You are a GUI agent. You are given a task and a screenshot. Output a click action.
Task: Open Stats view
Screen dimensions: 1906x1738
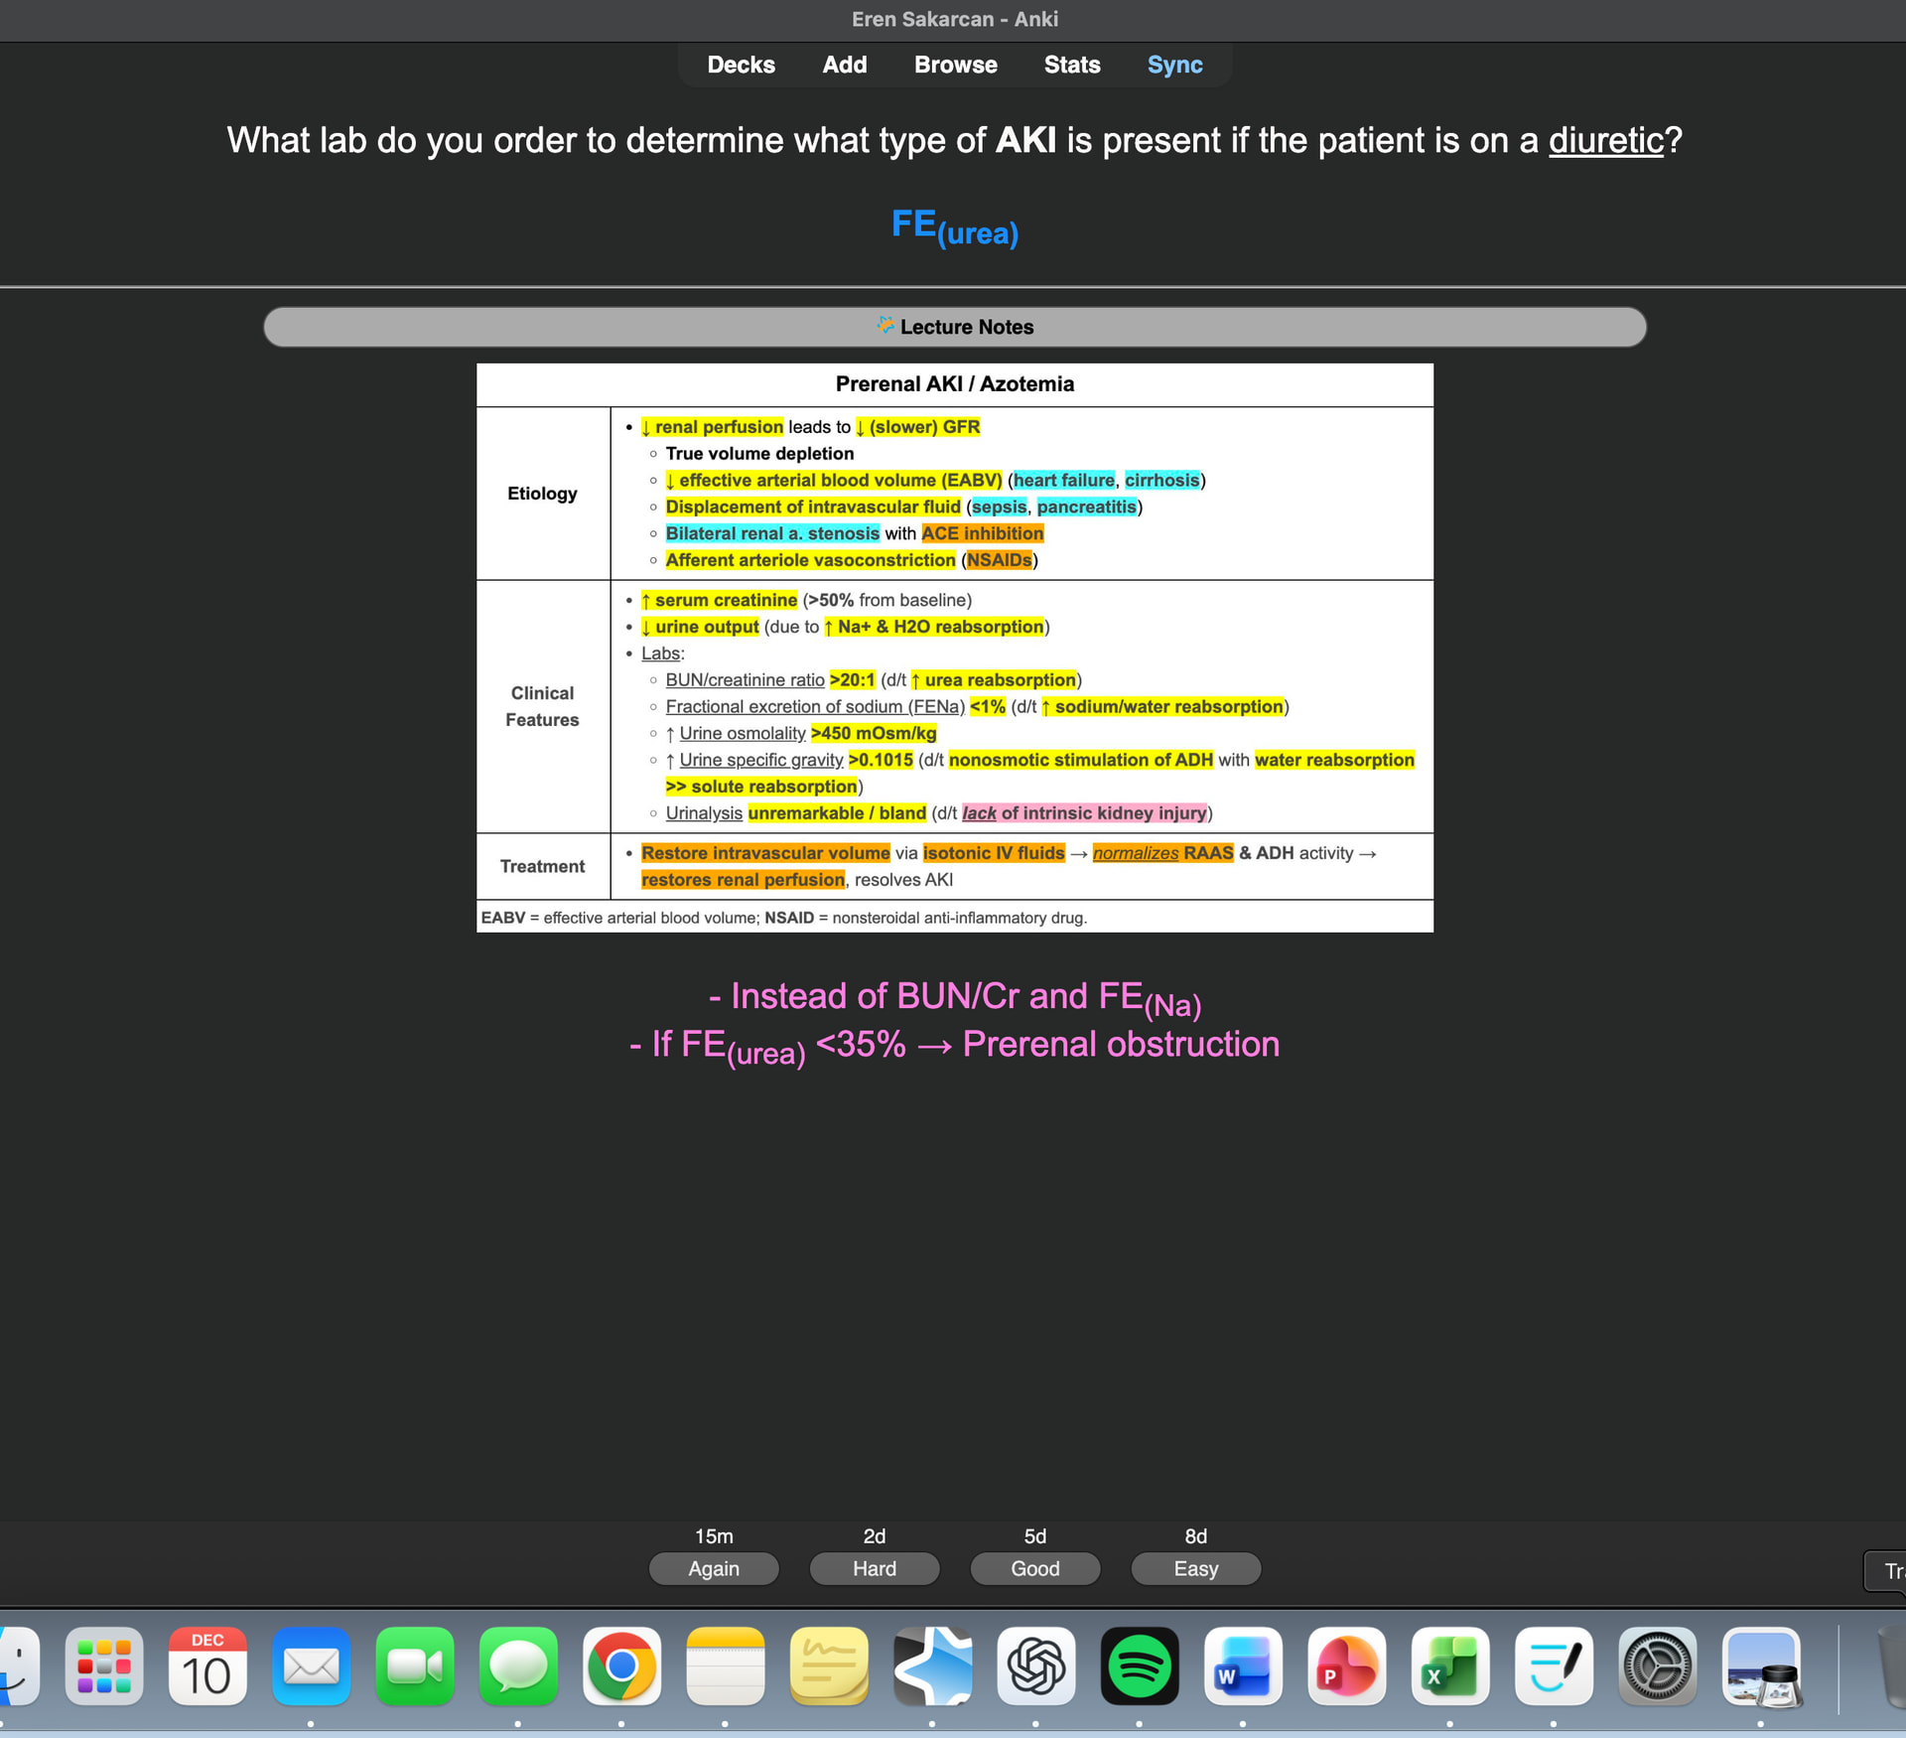click(x=1071, y=65)
